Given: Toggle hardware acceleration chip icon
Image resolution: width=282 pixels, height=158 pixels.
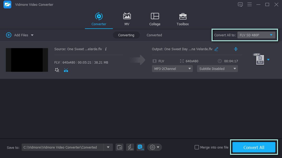Looking at the screenshot, I should (x=141, y=147).
